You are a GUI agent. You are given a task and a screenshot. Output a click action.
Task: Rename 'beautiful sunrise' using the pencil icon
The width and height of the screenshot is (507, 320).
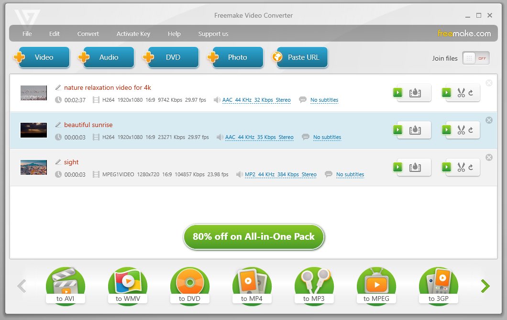tap(57, 124)
